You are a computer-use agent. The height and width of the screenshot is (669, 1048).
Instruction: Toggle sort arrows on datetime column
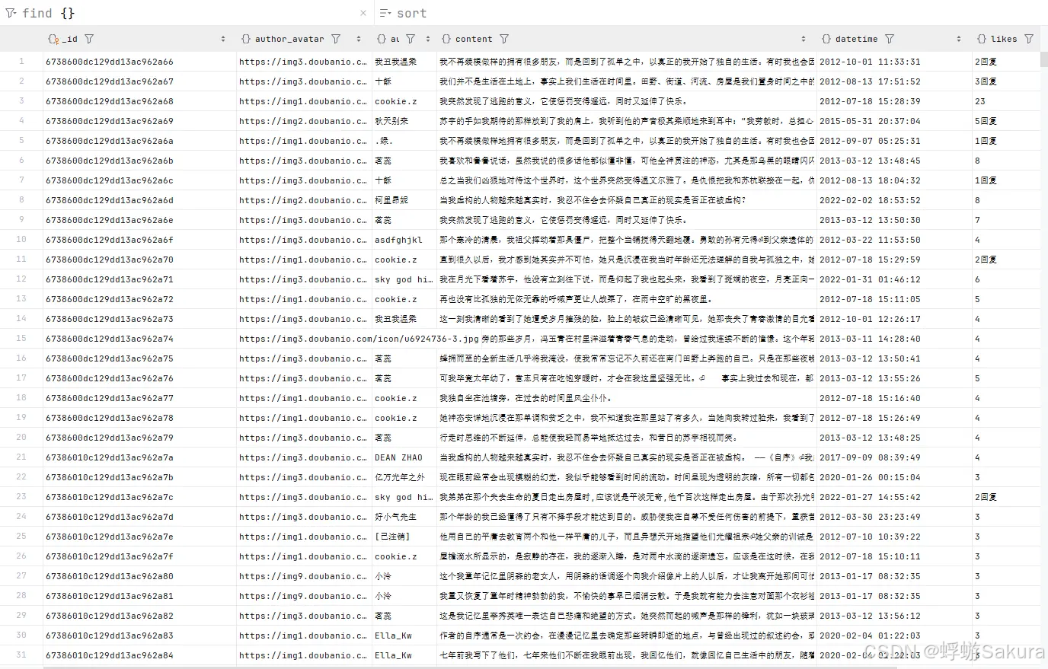(x=960, y=39)
